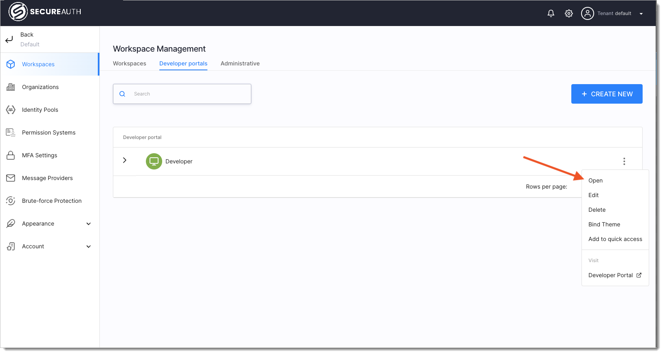
Task: Click the SecureAuth logo
Action: point(45,11)
